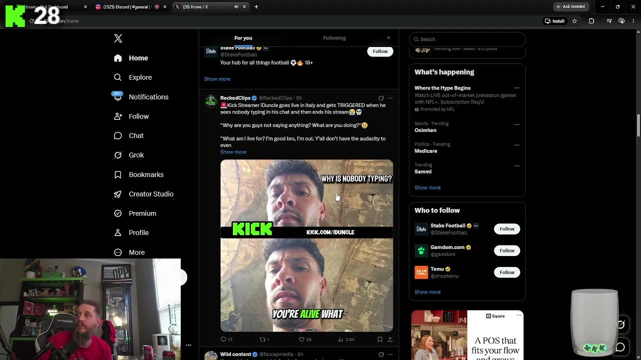Bookmark this page with the star icon
This screenshot has width=641, height=360.
(574, 21)
